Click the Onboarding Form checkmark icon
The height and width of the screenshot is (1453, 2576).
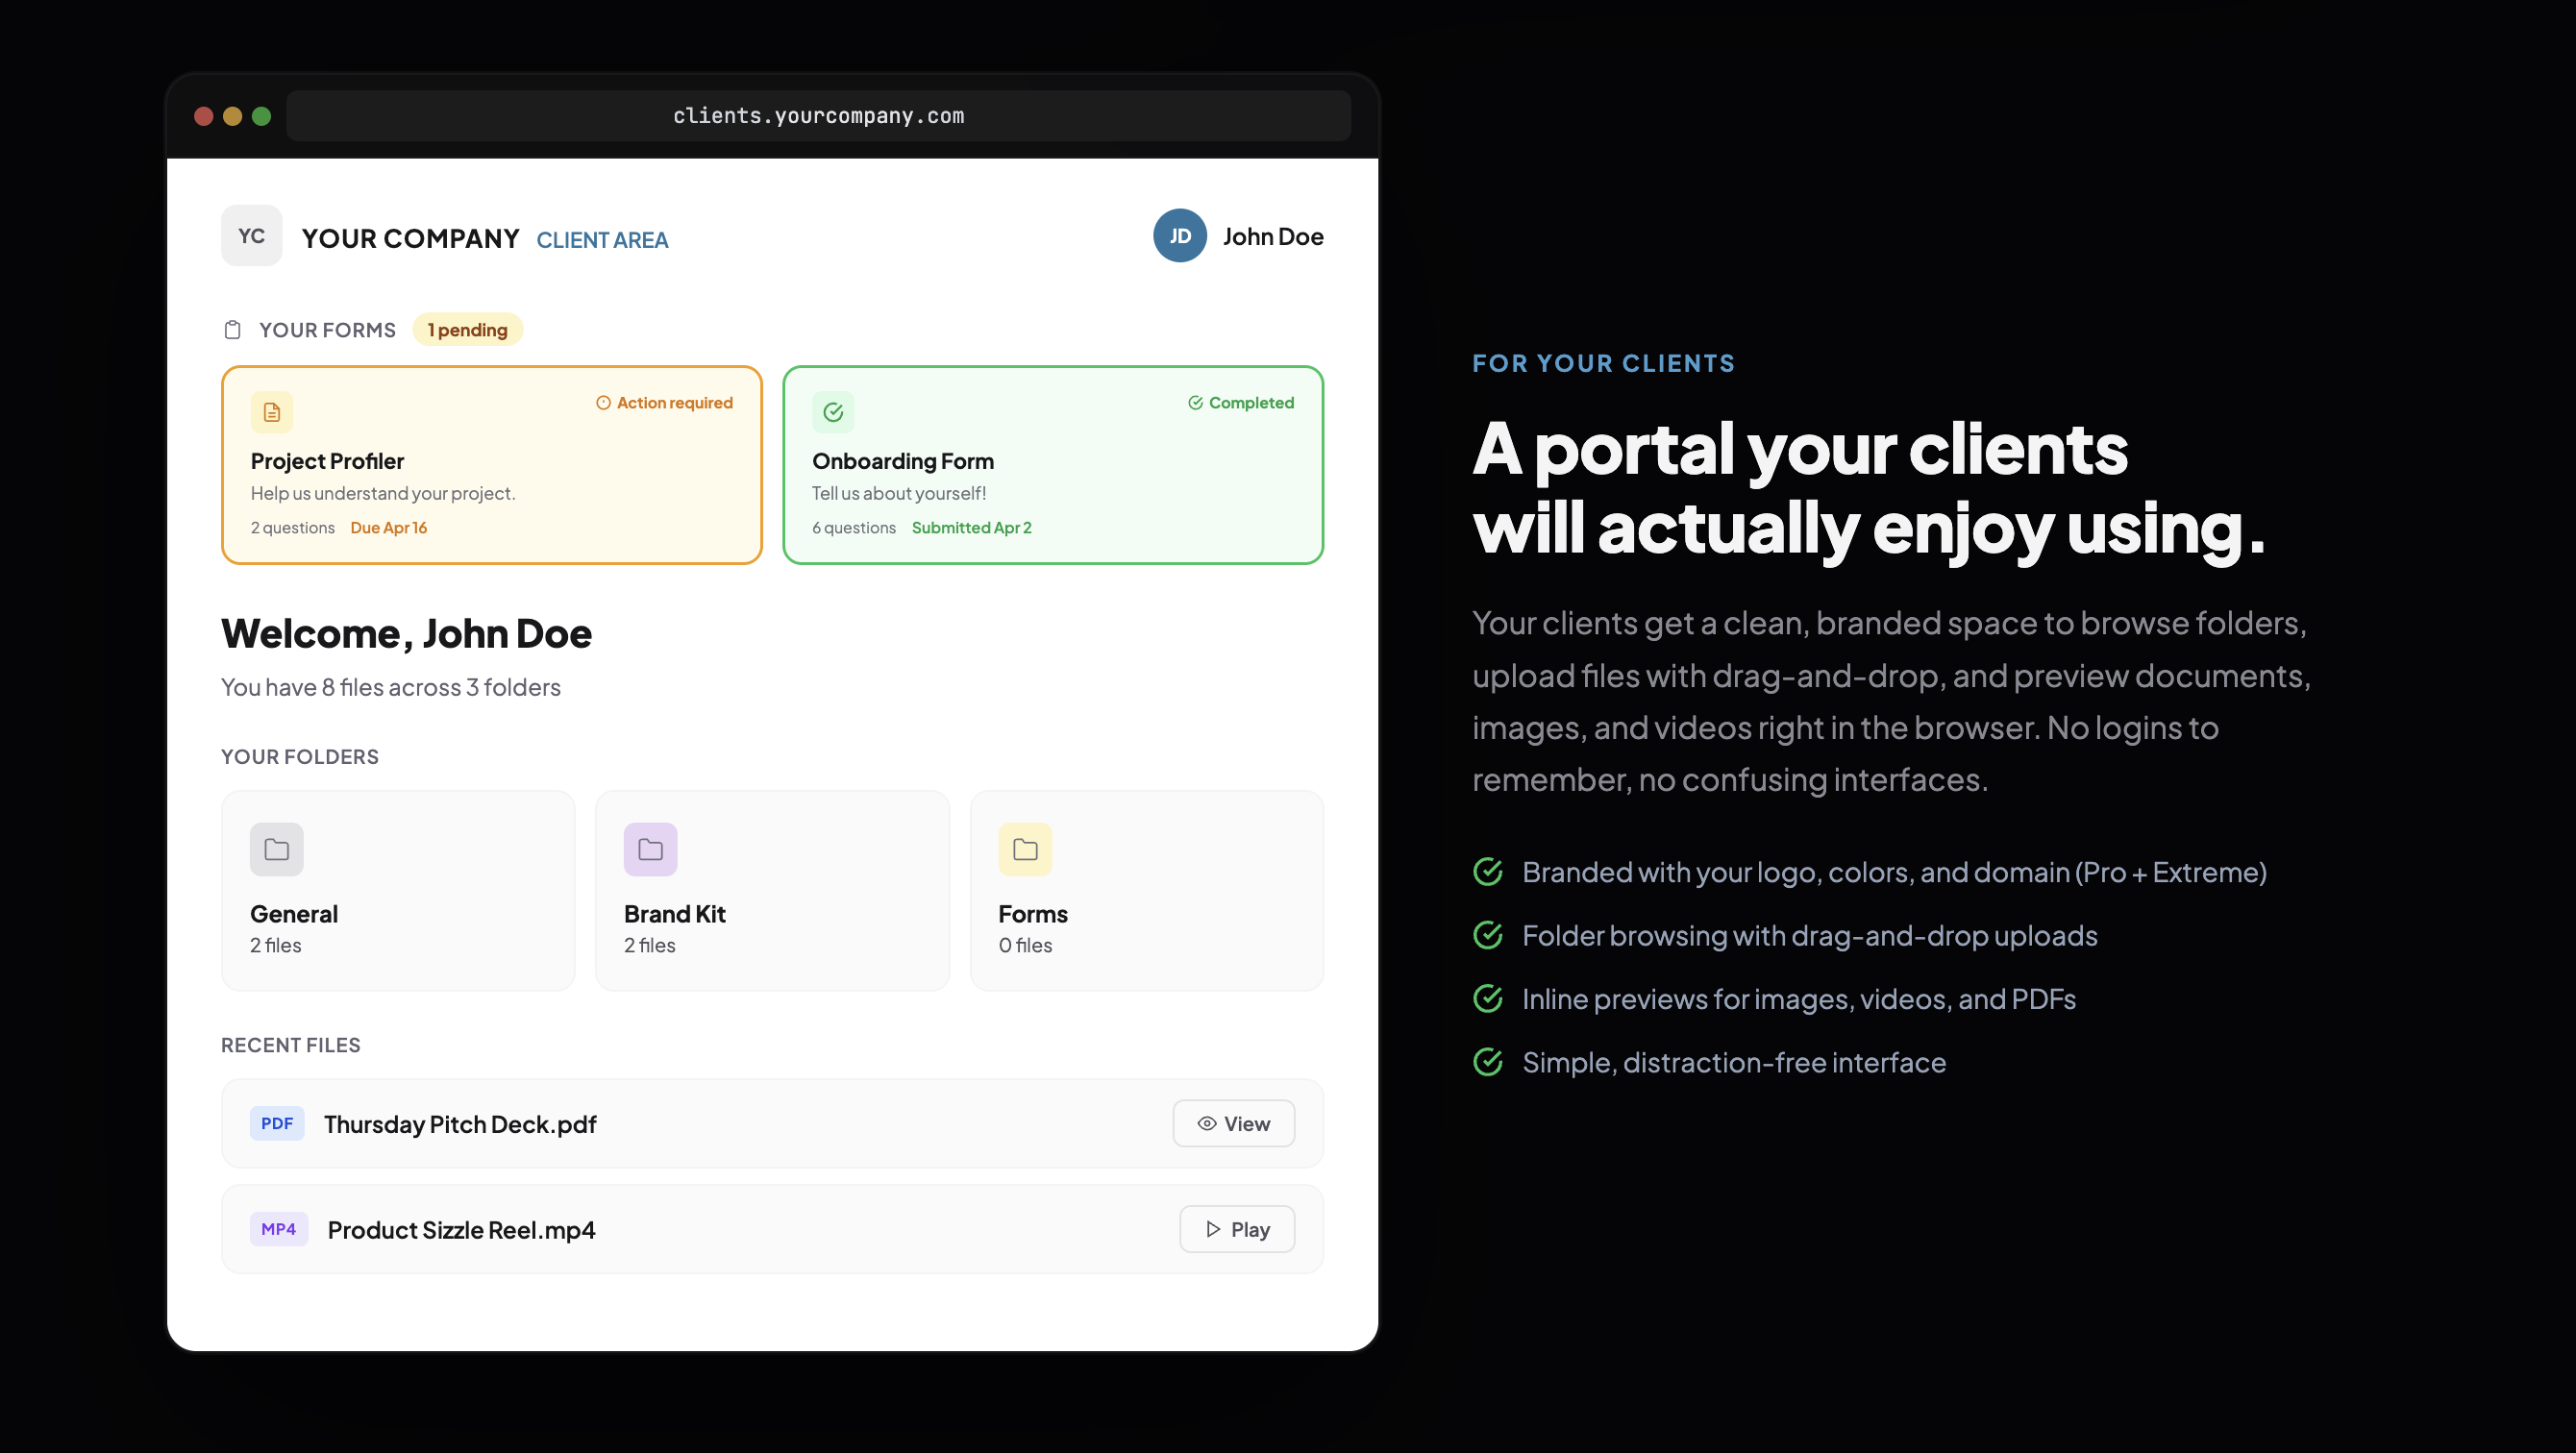tap(833, 412)
